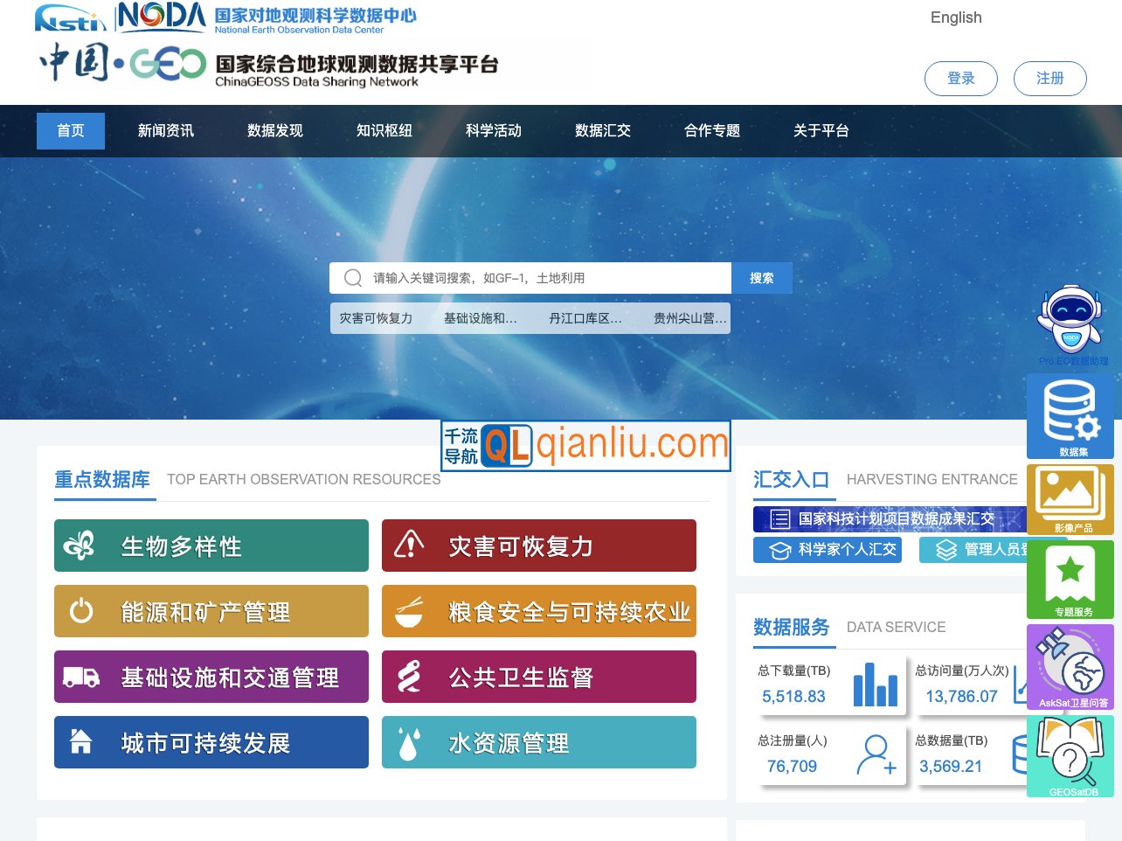Open the 数据汇交 menu item
Viewport: 1122px width, 841px height.
[x=602, y=130]
